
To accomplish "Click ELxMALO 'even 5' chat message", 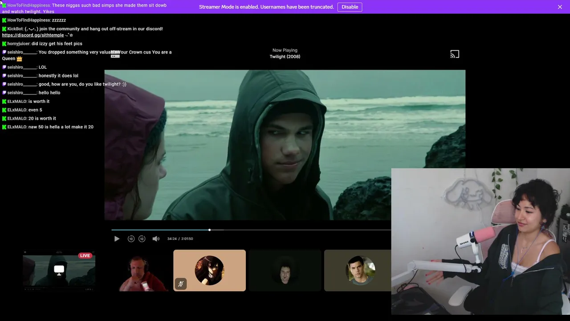I will [22, 110].
